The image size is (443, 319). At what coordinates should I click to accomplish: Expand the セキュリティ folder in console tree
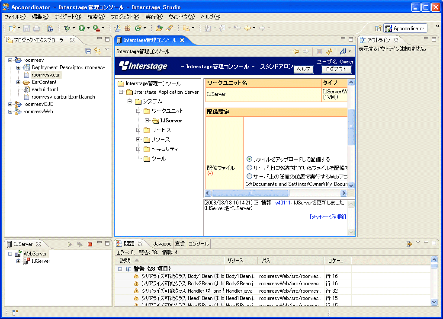coord(138,149)
